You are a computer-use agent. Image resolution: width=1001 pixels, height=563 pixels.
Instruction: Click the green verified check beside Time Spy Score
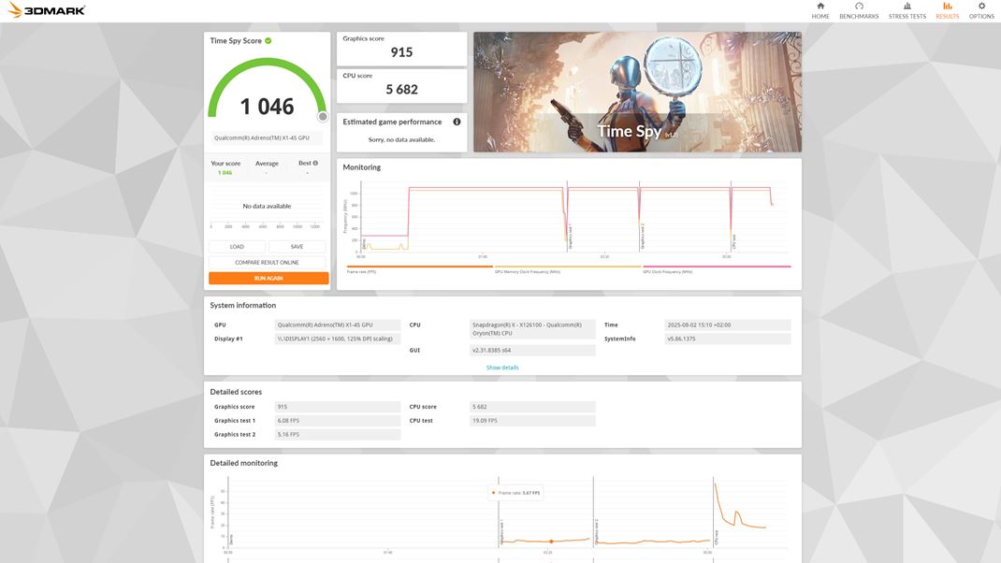268,41
